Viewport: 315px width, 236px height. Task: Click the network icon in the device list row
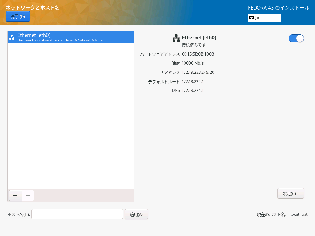point(12,37)
